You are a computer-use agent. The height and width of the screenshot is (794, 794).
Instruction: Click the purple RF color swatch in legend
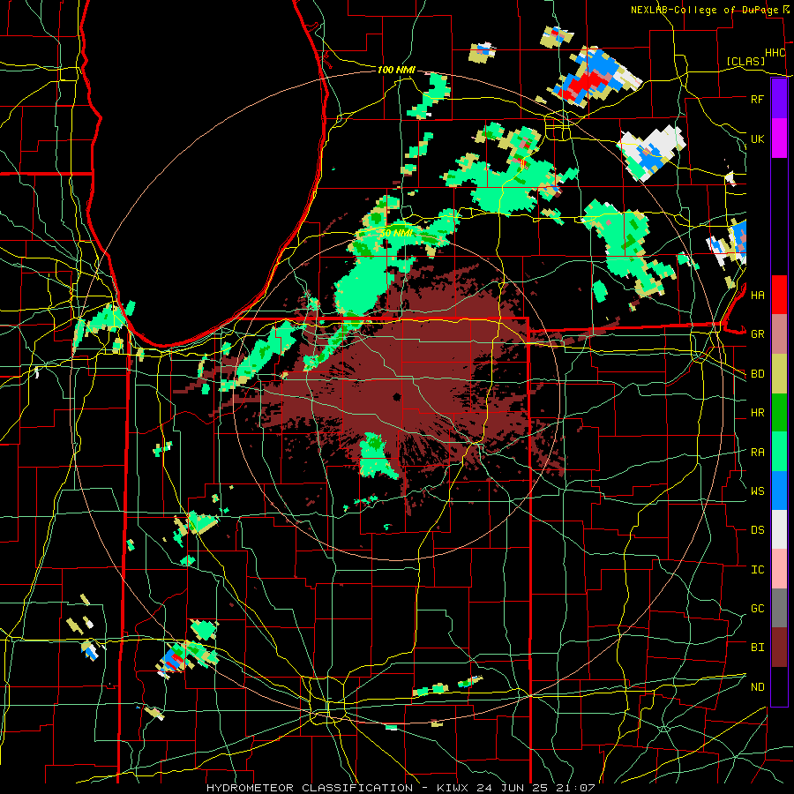pos(779,99)
